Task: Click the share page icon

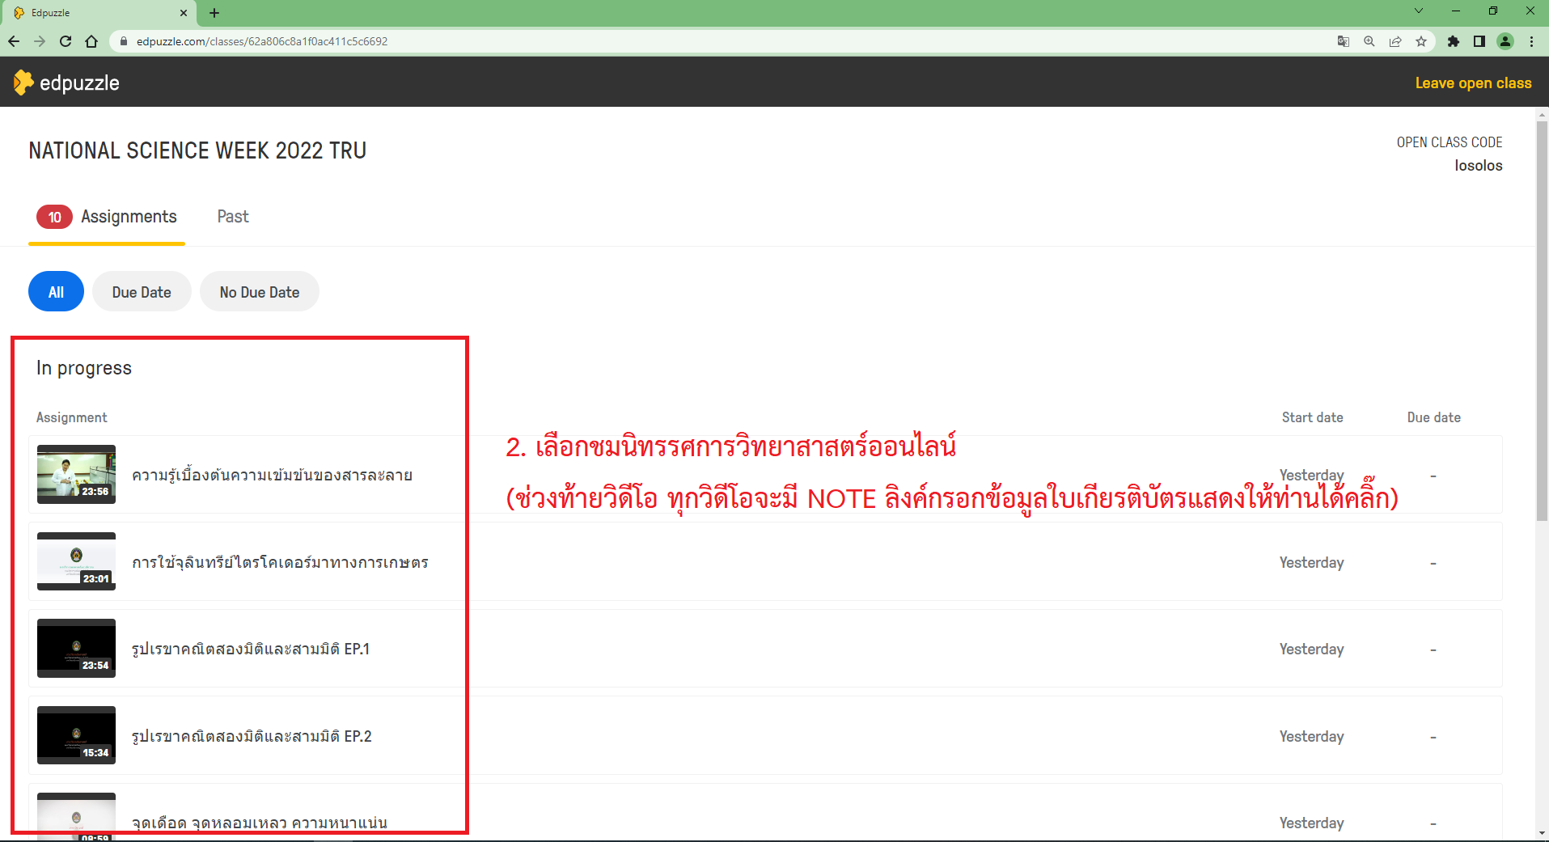Action: [x=1395, y=41]
